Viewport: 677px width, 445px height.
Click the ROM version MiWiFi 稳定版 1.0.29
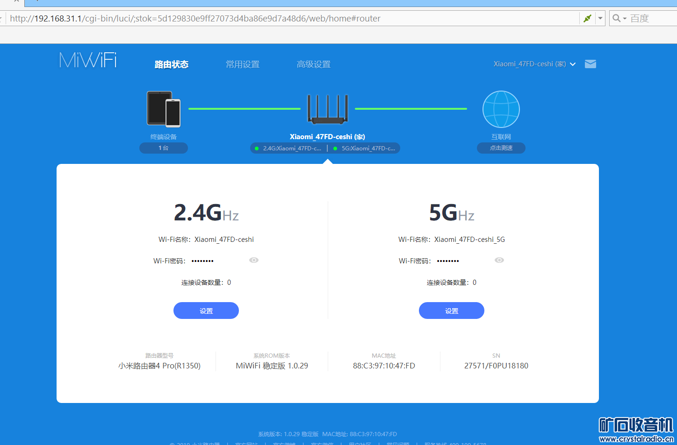point(272,366)
